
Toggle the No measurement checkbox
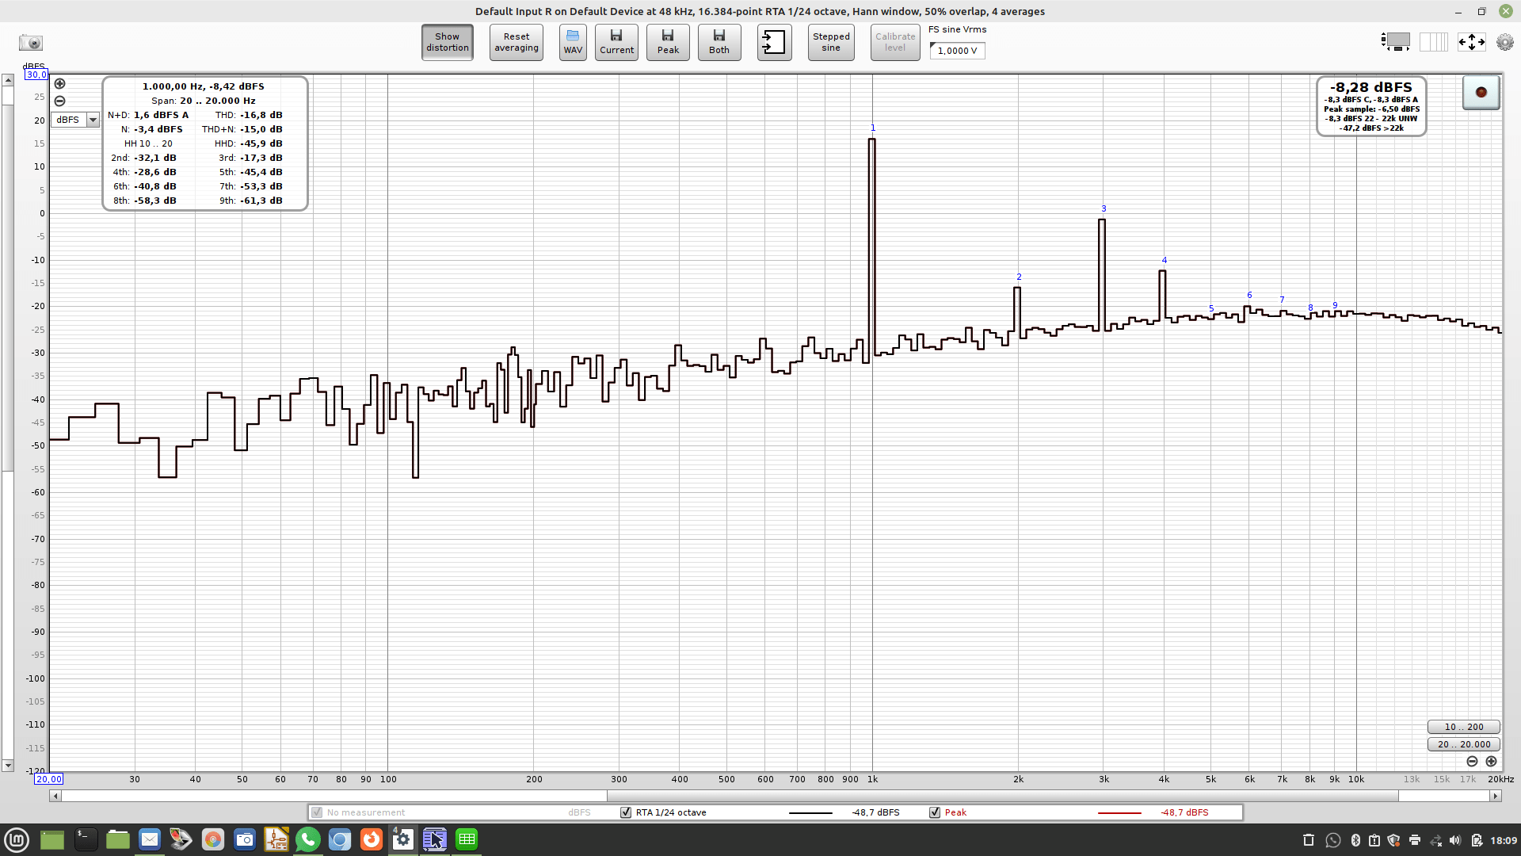coord(317,812)
